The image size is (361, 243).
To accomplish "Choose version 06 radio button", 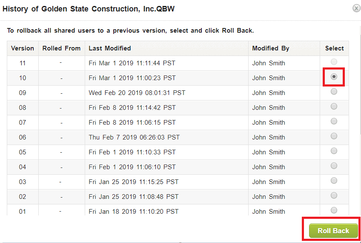I will 334,136.
